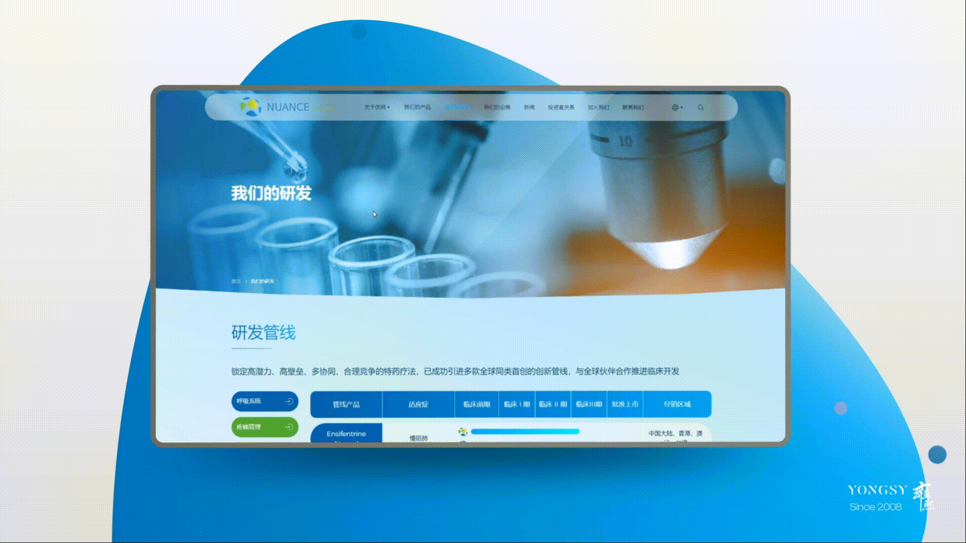
Task: Click the 我们的研发 hero banner title
Action: (271, 193)
